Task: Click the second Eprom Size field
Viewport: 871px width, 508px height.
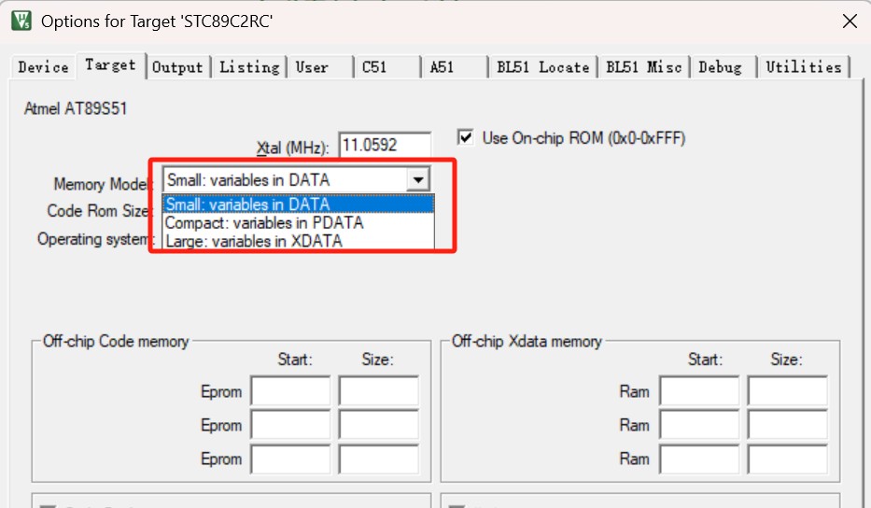Action: pyautogui.click(x=379, y=425)
